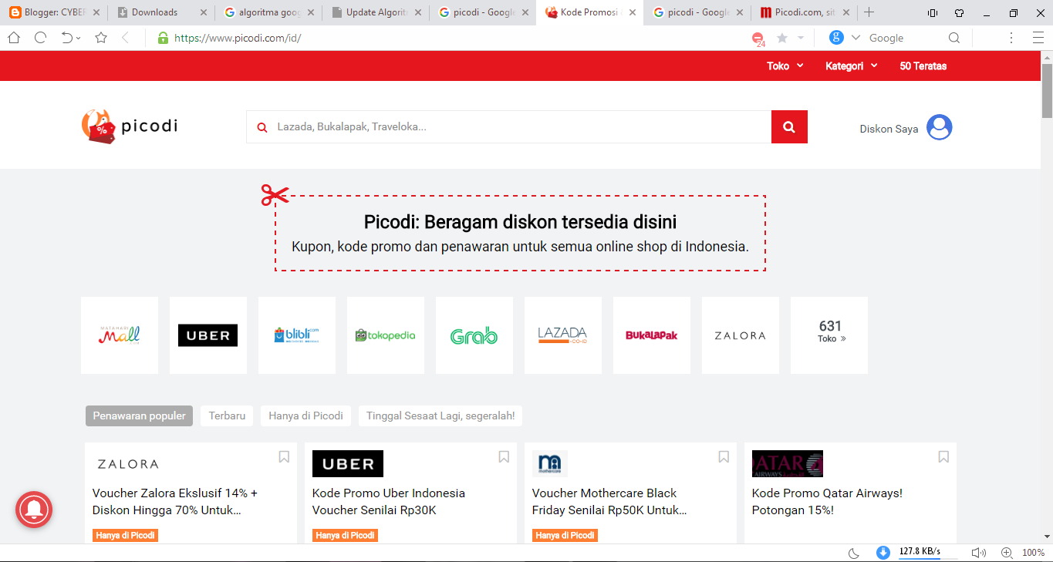1053x562 pixels.
Task: Select Penawaran populer filter tab
Action: [139, 416]
